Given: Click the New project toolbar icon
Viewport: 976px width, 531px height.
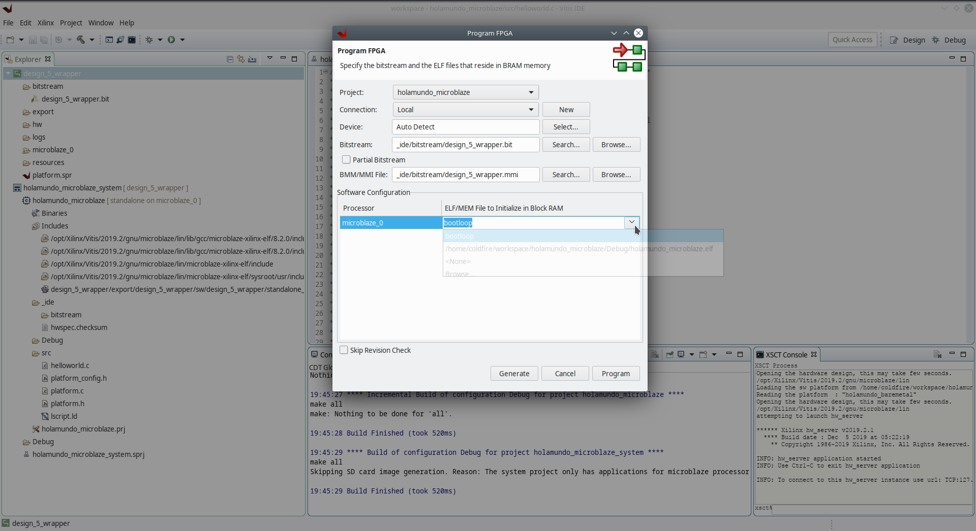Looking at the screenshot, I should (x=10, y=40).
